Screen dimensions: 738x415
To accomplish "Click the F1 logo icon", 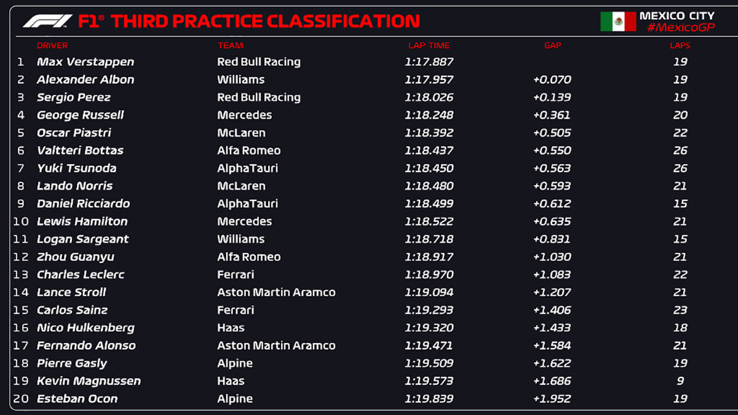I will tap(47, 21).
